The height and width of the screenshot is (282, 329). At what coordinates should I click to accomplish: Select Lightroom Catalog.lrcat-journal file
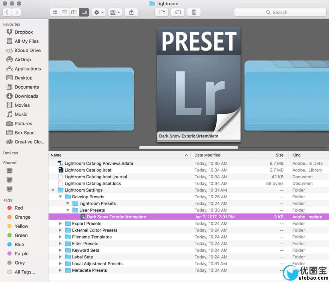tap(189, 177)
